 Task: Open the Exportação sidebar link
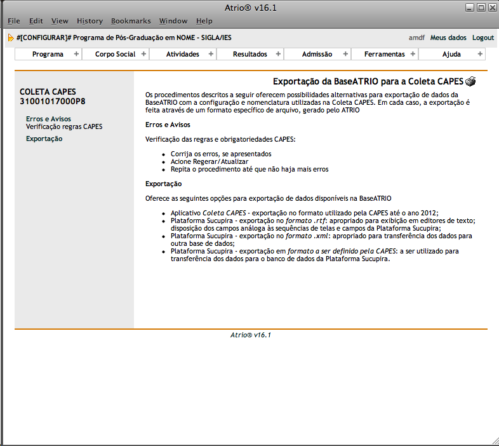tap(44, 139)
